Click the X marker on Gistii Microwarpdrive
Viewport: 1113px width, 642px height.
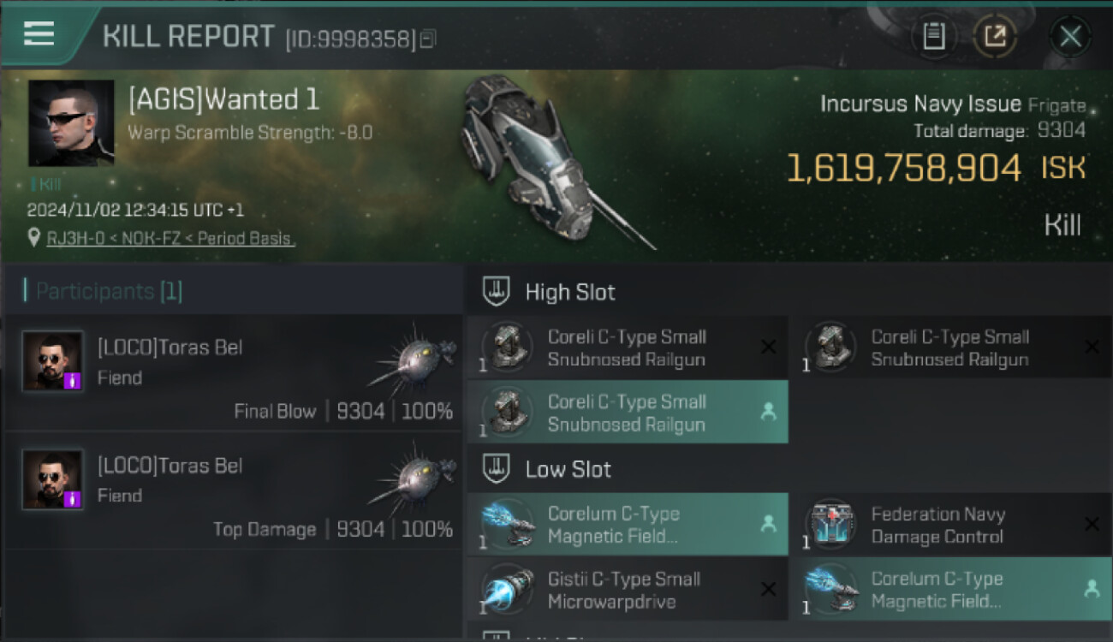[768, 589]
